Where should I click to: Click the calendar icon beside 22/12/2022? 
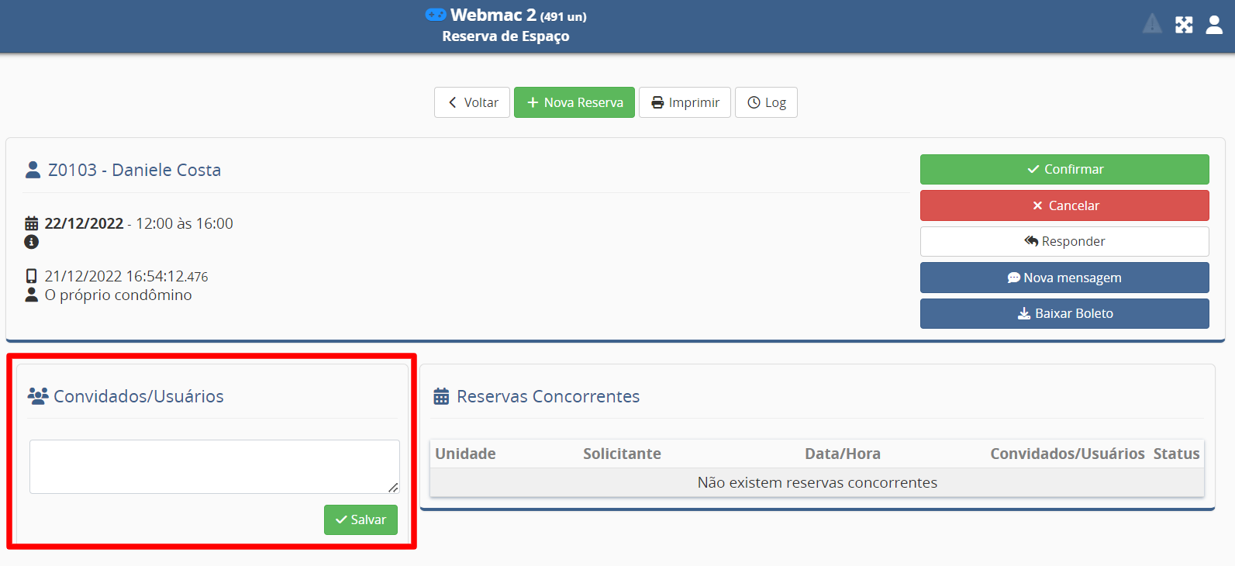pyautogui.click(x=32, y=223)
